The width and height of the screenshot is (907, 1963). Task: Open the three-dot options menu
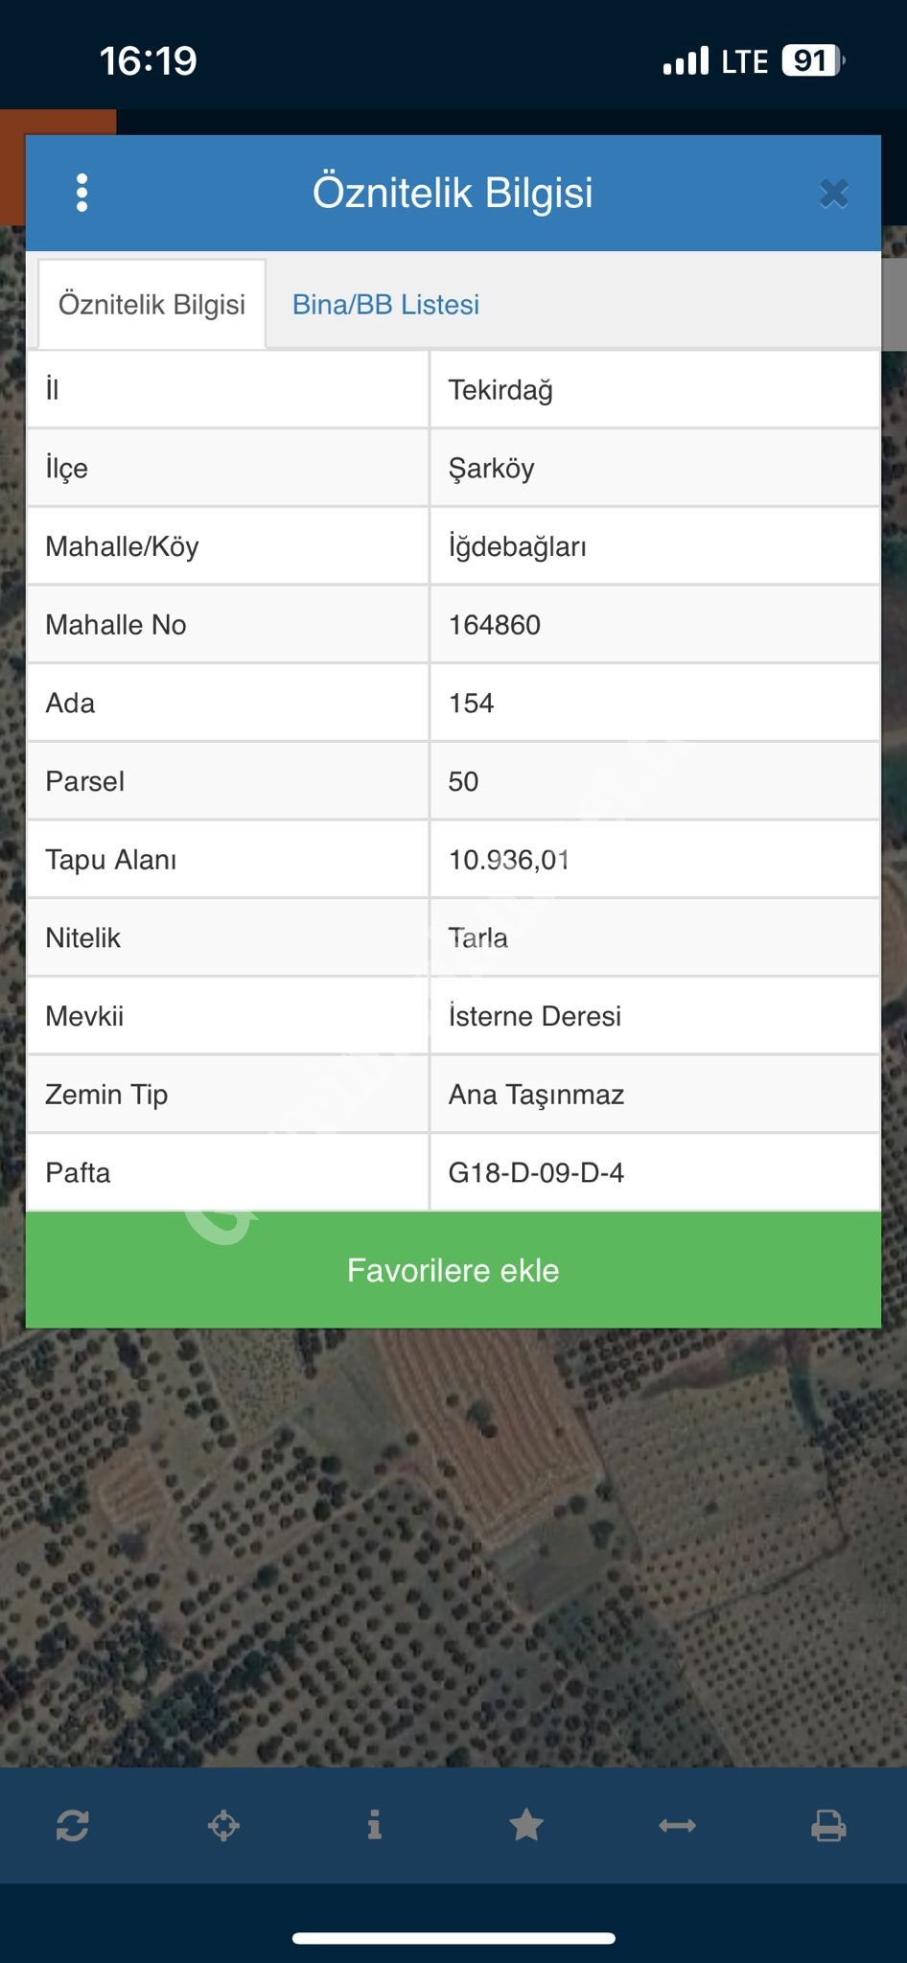82,193
